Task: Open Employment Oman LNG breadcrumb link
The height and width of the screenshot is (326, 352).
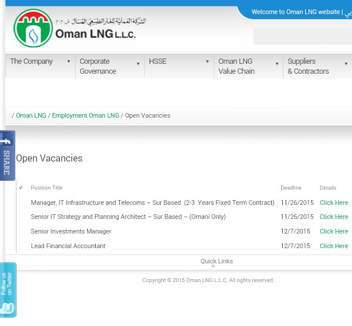Action: pos(85,116)
